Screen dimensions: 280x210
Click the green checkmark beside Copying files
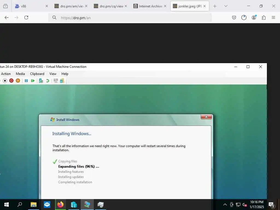(55, 162)
